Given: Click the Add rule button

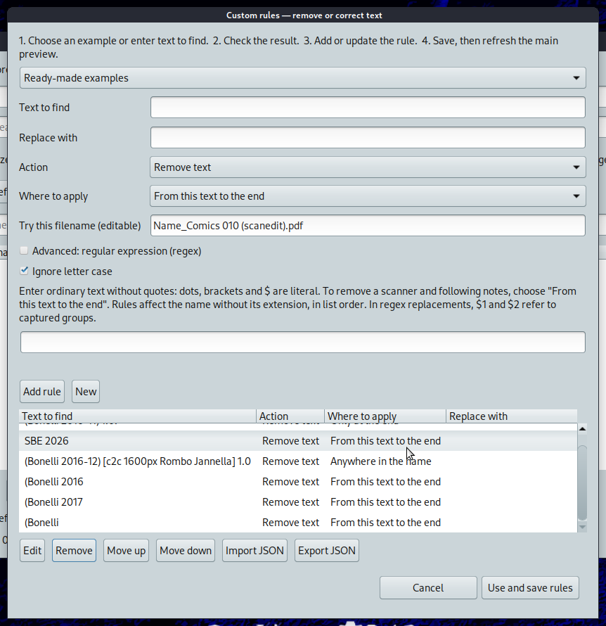Looking at the screenshot, I should click(x=42, y=392).
